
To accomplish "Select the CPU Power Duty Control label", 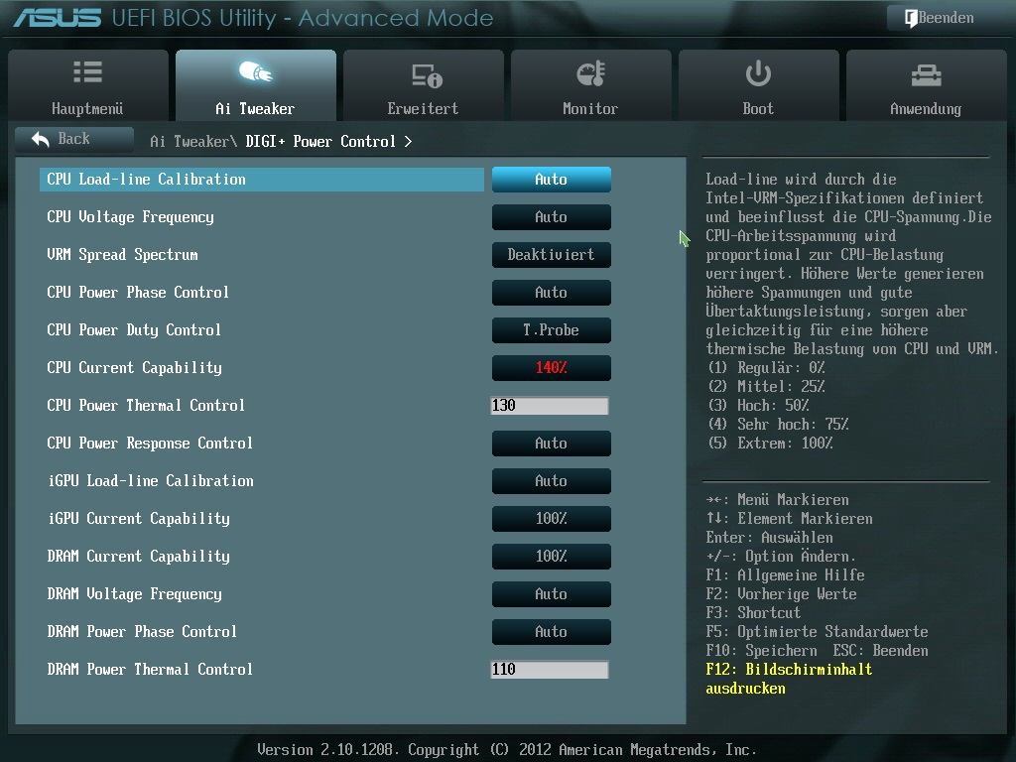I will point(134,329).
